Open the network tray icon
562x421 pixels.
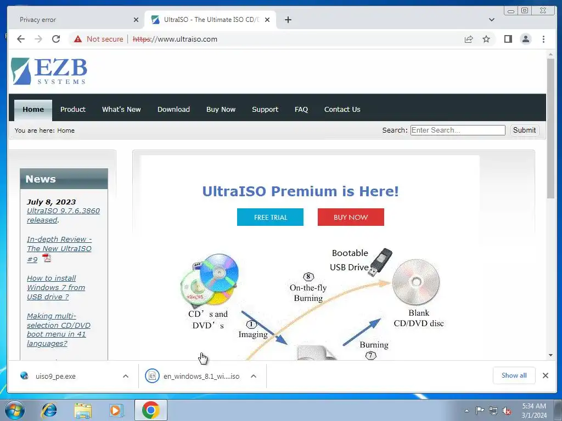(493, 411)
